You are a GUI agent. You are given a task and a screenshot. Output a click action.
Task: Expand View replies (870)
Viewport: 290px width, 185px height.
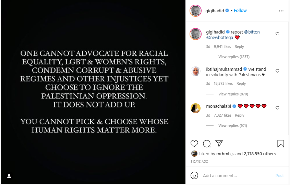(x=233, y=94)
